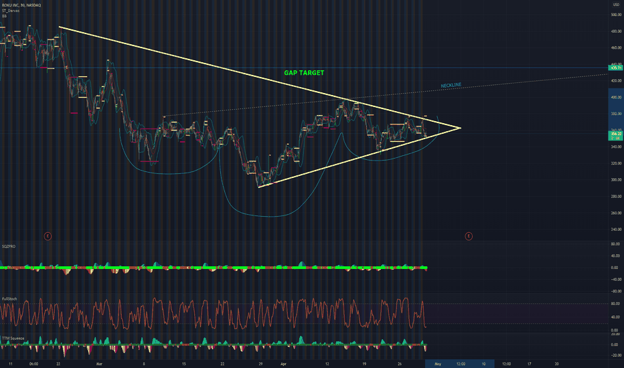This screenshot has height=368, width=624.
Task: Click the 460.00 price axis label
Action: point(617,48)
